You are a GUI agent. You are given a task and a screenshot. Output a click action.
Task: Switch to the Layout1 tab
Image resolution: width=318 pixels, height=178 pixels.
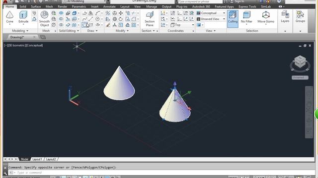point(37,159)
